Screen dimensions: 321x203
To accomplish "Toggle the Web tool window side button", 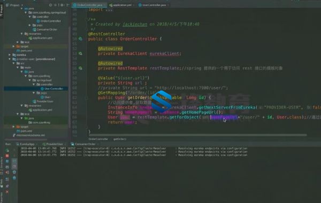I will pyautogui.click(x=2, y=183).
